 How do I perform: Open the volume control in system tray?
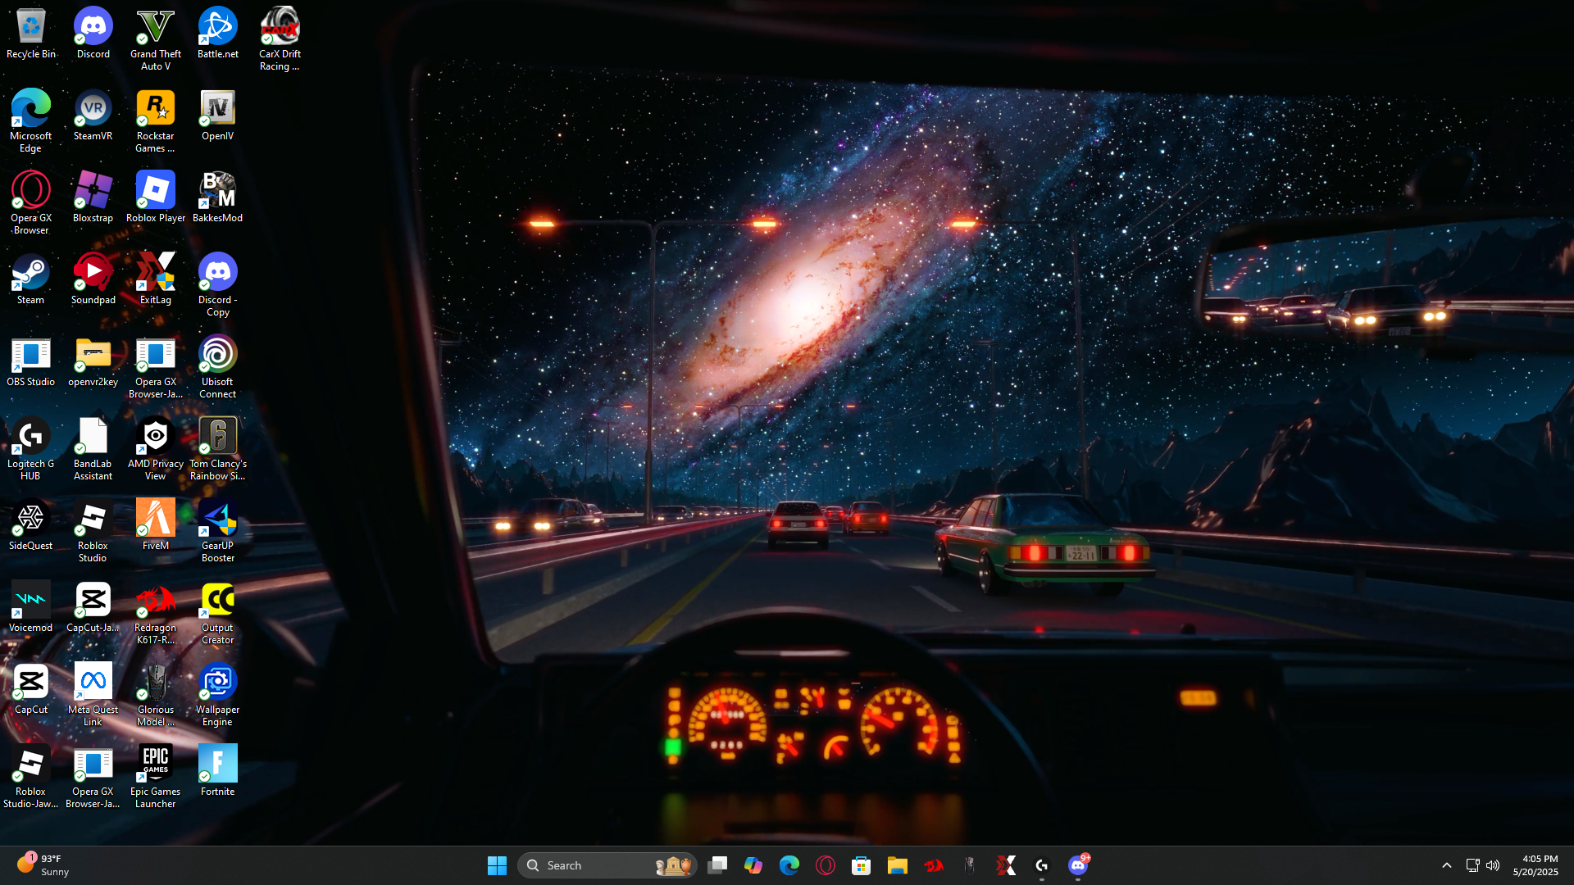point(1493,865)
